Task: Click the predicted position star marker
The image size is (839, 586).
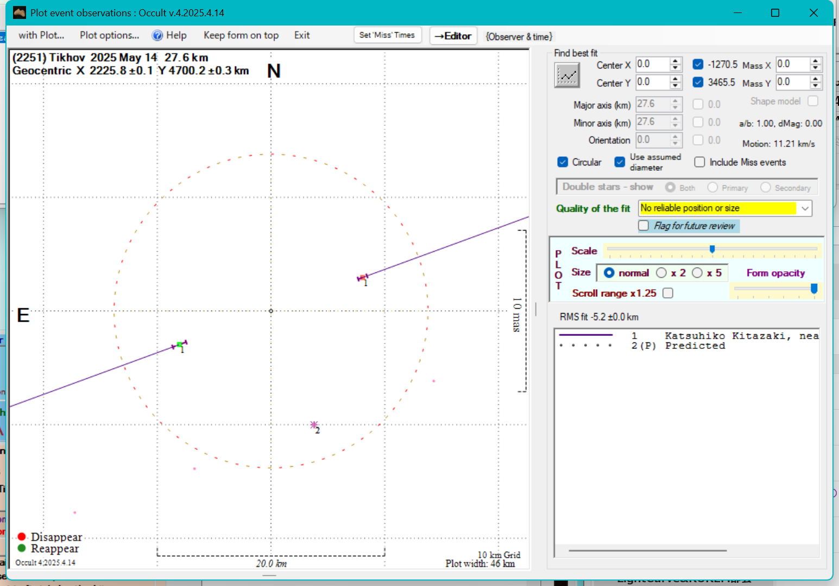Action: pyautogui.click(x=314, y=425)
